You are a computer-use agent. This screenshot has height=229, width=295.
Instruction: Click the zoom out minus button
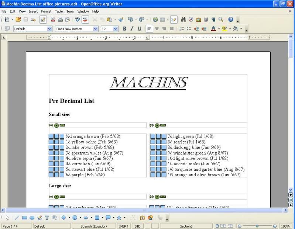(x=240, y=226)
